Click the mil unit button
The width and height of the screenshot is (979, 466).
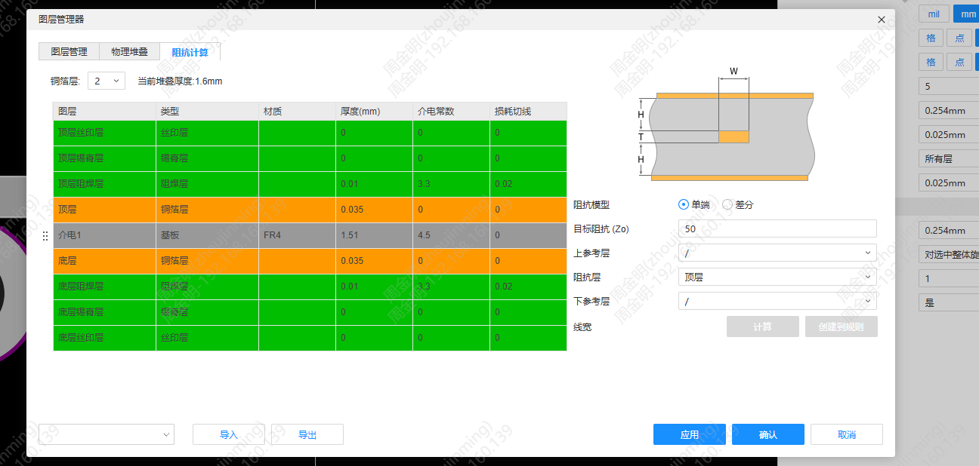[934, 14]
